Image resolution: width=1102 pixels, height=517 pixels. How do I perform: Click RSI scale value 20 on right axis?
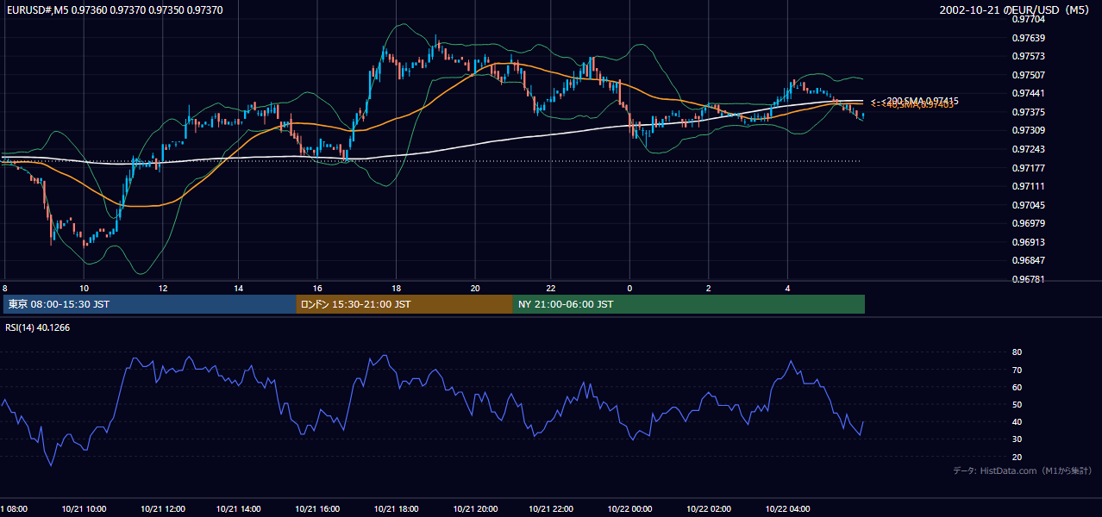(x=1017, y=457)
